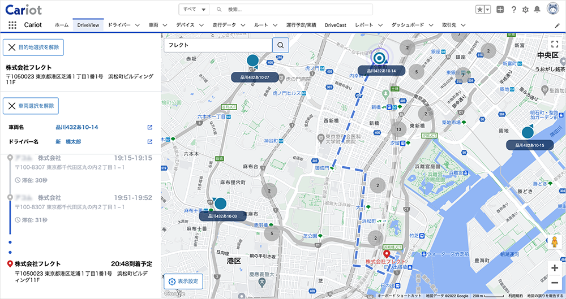Open the setup gear icon
Viewport: 566px width, 299px height.
[526, 10]
